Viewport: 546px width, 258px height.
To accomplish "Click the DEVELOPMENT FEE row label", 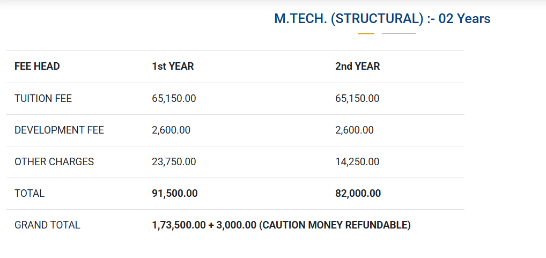I will click(x=59, y=130).
